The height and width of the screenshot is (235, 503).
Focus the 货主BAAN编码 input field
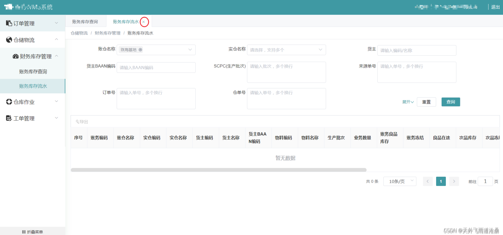click(156, 67)
